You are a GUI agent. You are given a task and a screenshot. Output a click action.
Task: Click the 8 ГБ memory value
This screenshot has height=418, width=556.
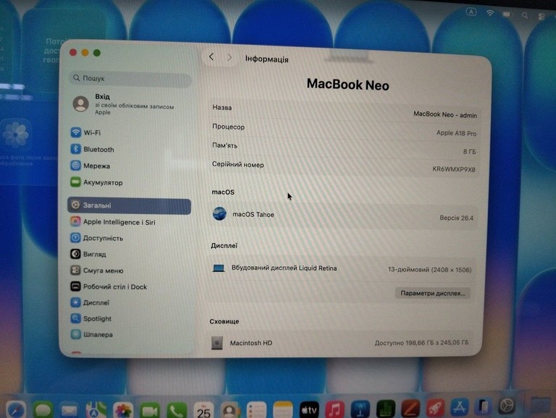tap(469, 152)
